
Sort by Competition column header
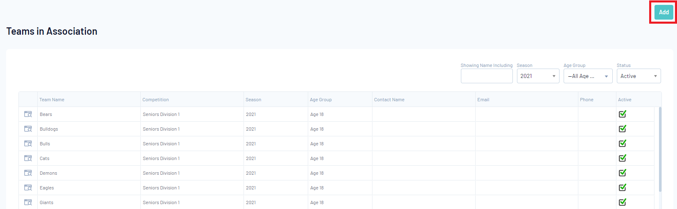(156, 100)
